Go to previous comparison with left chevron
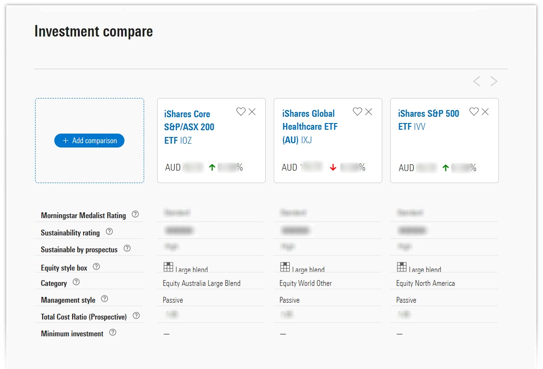Image resolution: width=543 pixels, height=369 pixels. pyautogui.click(x=477, y=81)
